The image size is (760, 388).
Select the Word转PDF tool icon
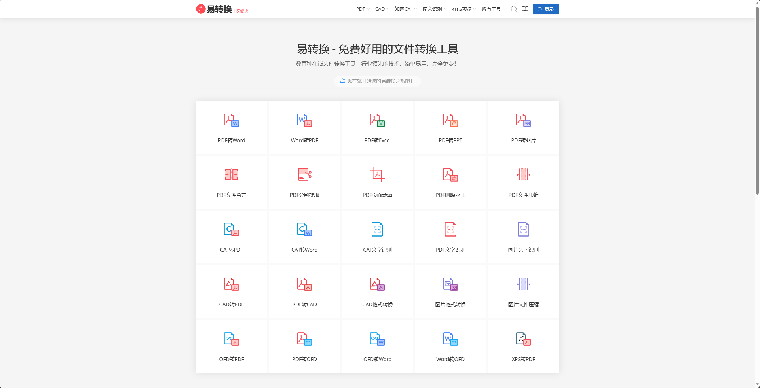pos(304,128)
